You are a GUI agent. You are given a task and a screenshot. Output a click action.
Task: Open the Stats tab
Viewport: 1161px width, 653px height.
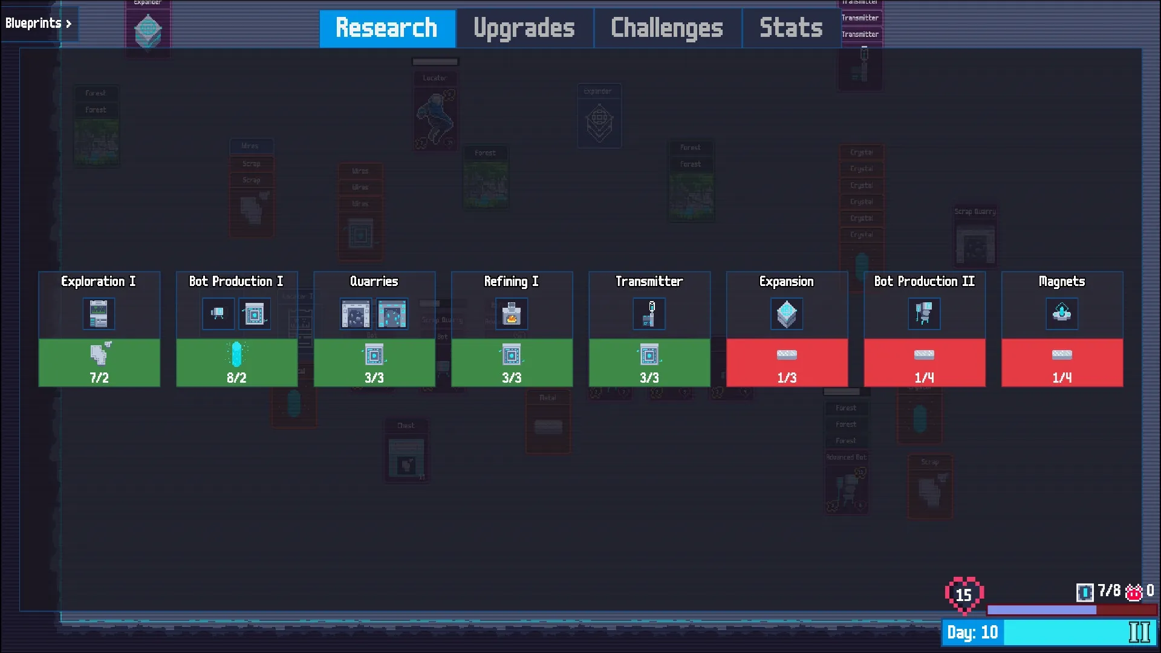tap(791, 28)
